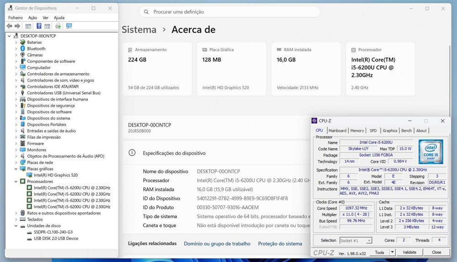Screen dimensions: 457x262
Task: Switch to the About tab in CPU-Z
Action: pyautogui.click(x=421, y=130)
